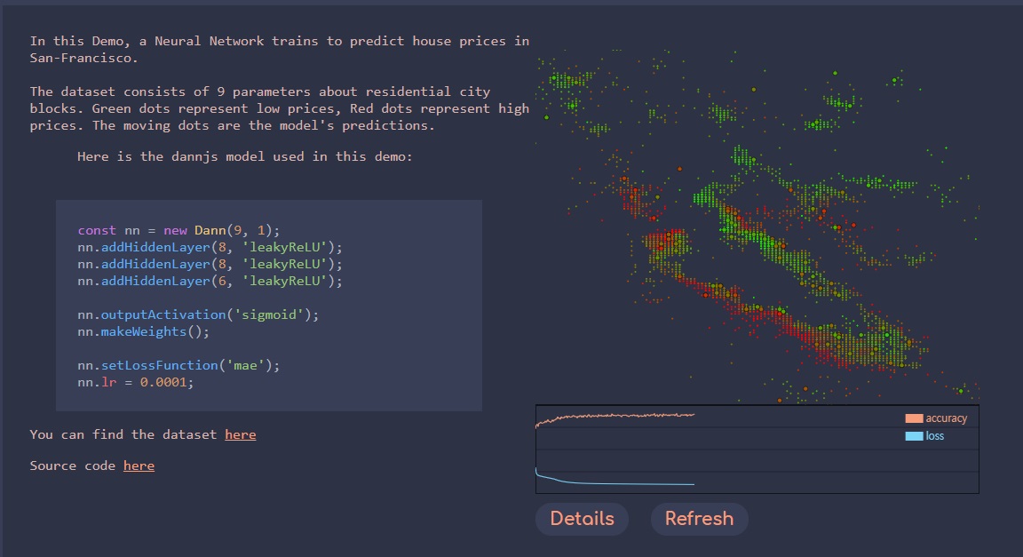Image resolution: width=1023 pixels, height=557 pixels.
Task: Click the house price scatter plot map
Action: coord(757,226)
